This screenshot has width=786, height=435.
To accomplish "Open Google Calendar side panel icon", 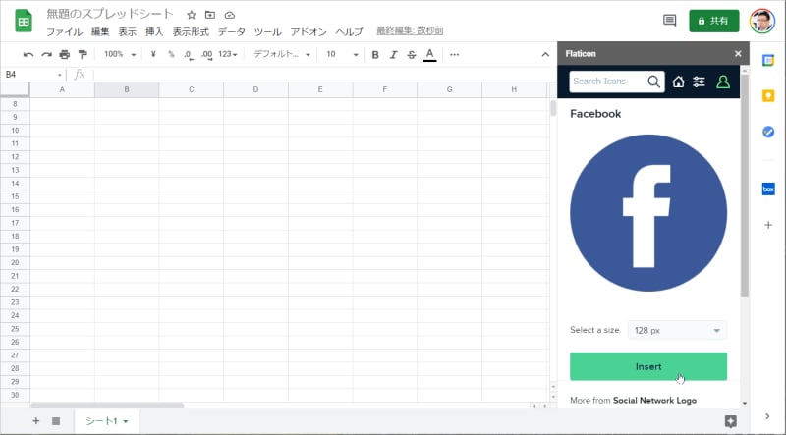I will [768, 60].
